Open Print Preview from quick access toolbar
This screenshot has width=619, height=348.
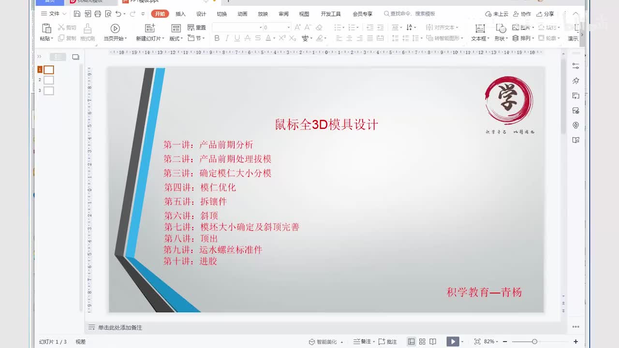[x=108, y=14]
